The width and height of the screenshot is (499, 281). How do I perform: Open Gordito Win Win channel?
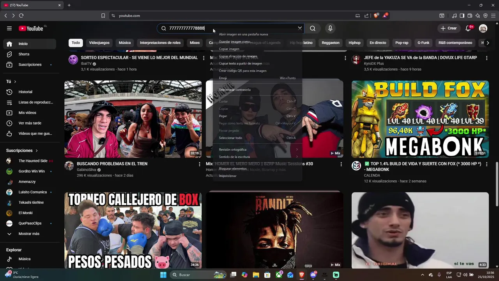tap(30, 171)
